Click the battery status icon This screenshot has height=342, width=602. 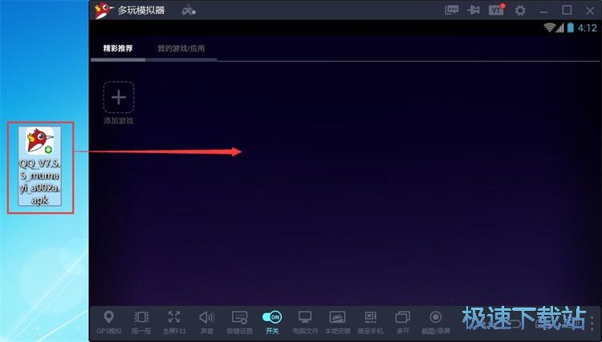point(571,27)
